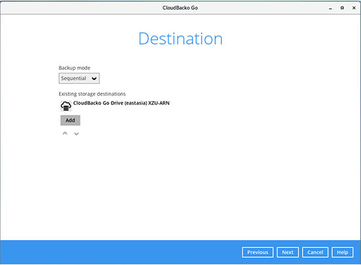Move destination down with the down arrow
Image resolution: width=361 pixels, height=265 pixels.
76,134
